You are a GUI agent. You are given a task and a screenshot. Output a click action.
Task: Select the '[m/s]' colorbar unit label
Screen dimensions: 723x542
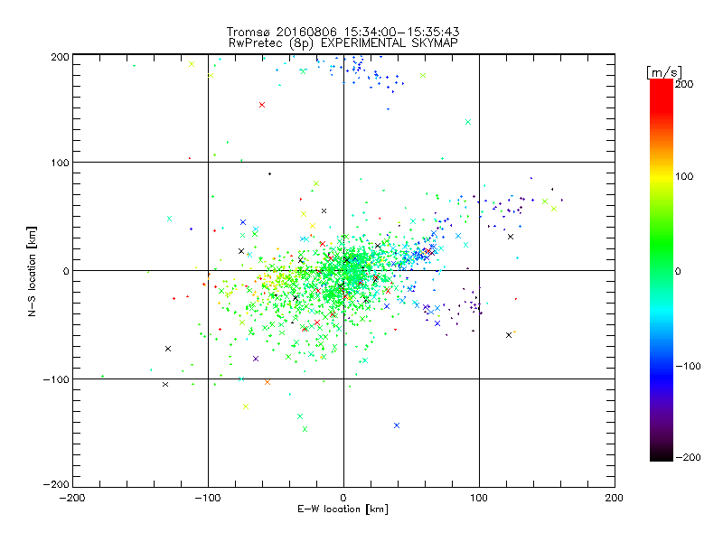(x=664, y=72)
